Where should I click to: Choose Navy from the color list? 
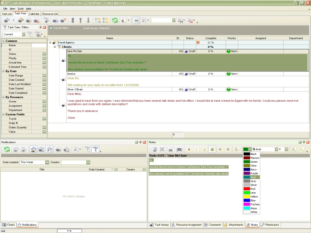tap(251, 170)
